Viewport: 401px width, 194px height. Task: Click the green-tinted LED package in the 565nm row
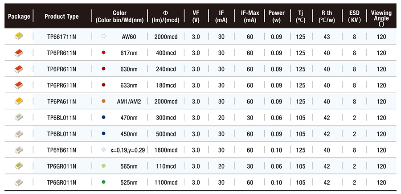pyautogui.click(x=19, y=166)
